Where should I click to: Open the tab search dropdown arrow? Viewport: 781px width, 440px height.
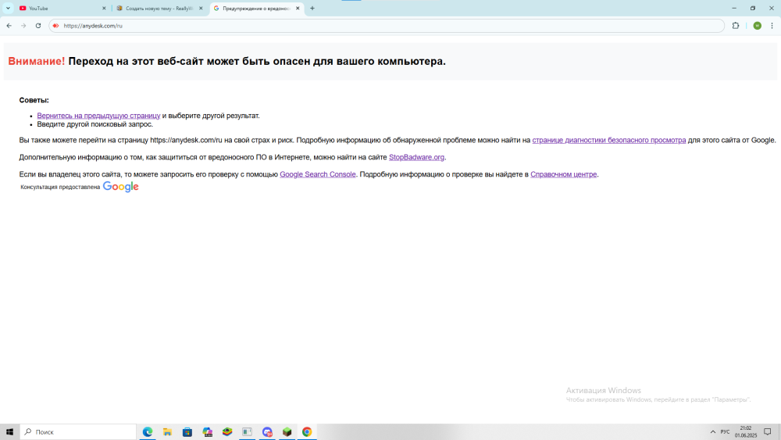[x=8, y=8]
